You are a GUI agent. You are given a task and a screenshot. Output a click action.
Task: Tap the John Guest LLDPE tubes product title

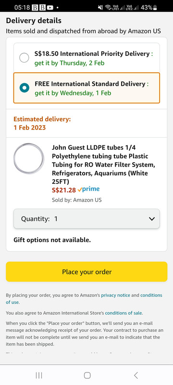click(x=103, y=165)
